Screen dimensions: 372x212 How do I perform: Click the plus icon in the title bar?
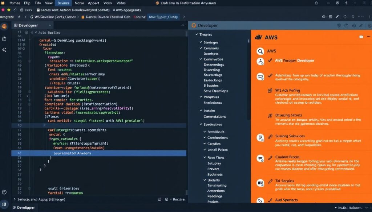tap(346, 3)
